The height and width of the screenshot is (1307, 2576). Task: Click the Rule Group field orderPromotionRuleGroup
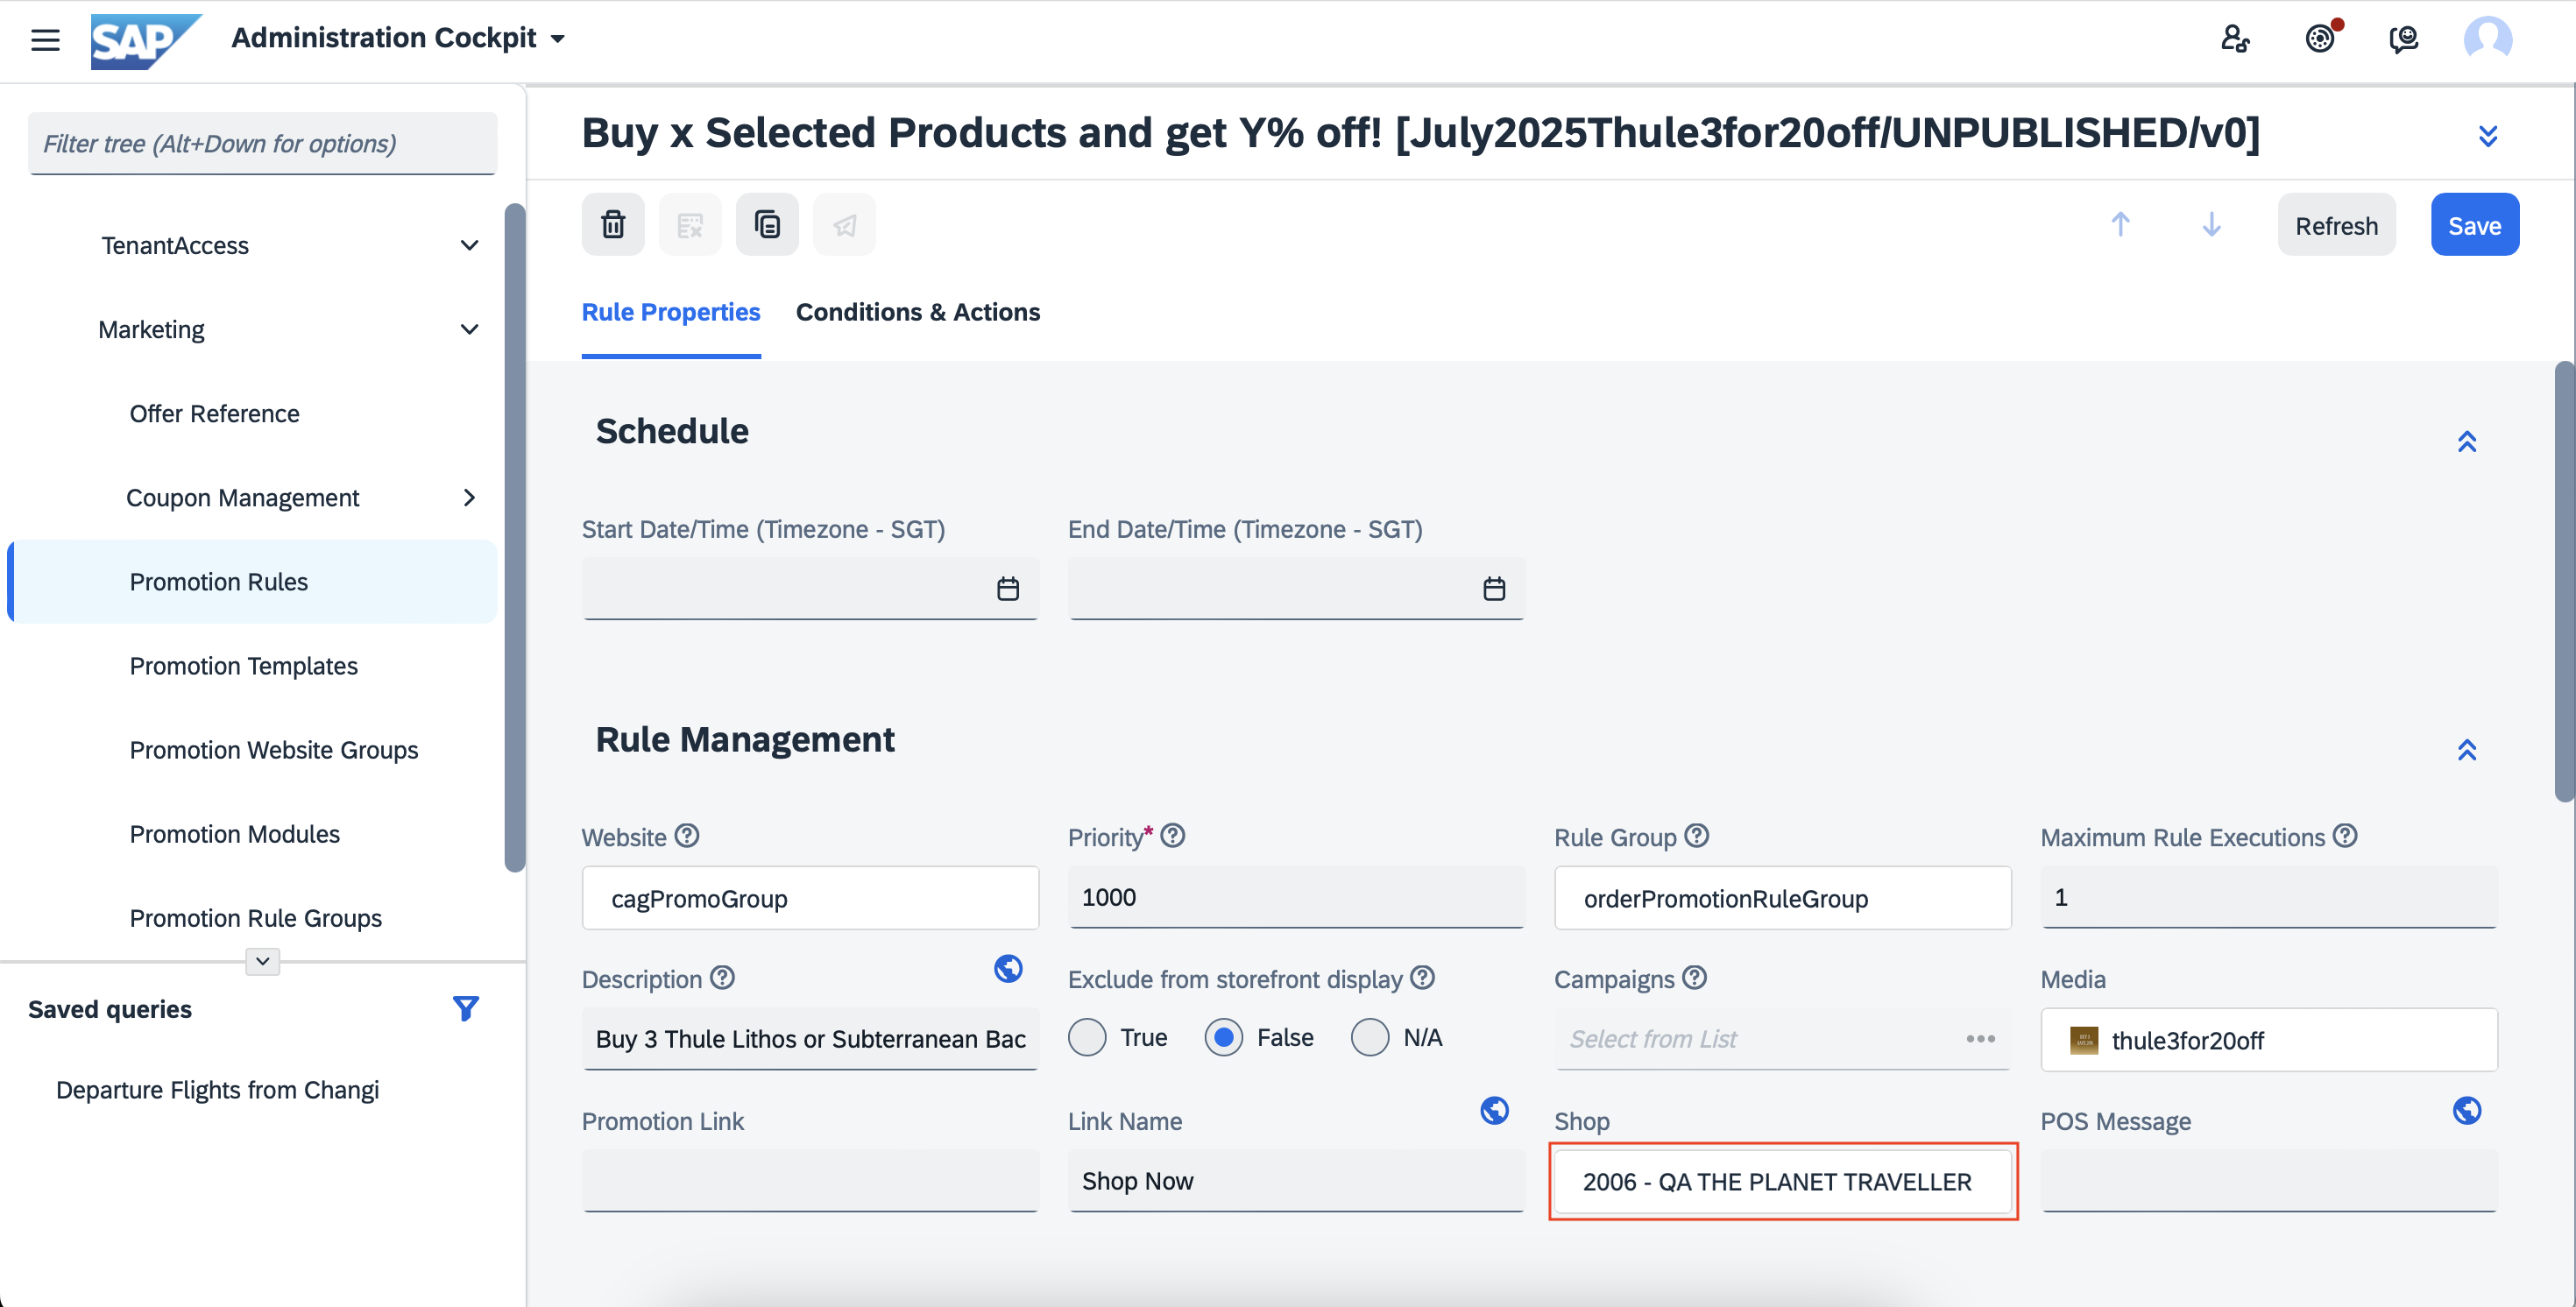(1783, 897)
